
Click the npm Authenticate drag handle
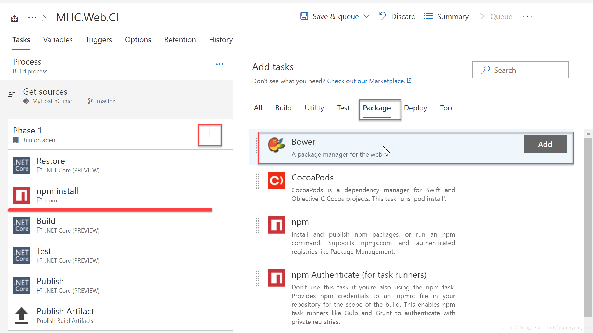tap(257, 278)
